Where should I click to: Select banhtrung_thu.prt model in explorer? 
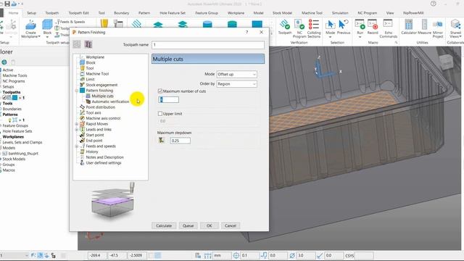pos(23,154)
